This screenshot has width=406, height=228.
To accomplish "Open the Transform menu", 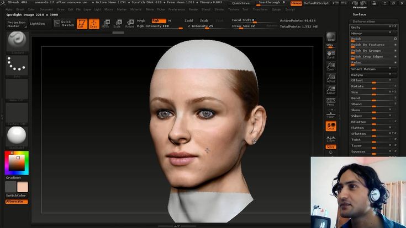I will (x=260, y=9).
